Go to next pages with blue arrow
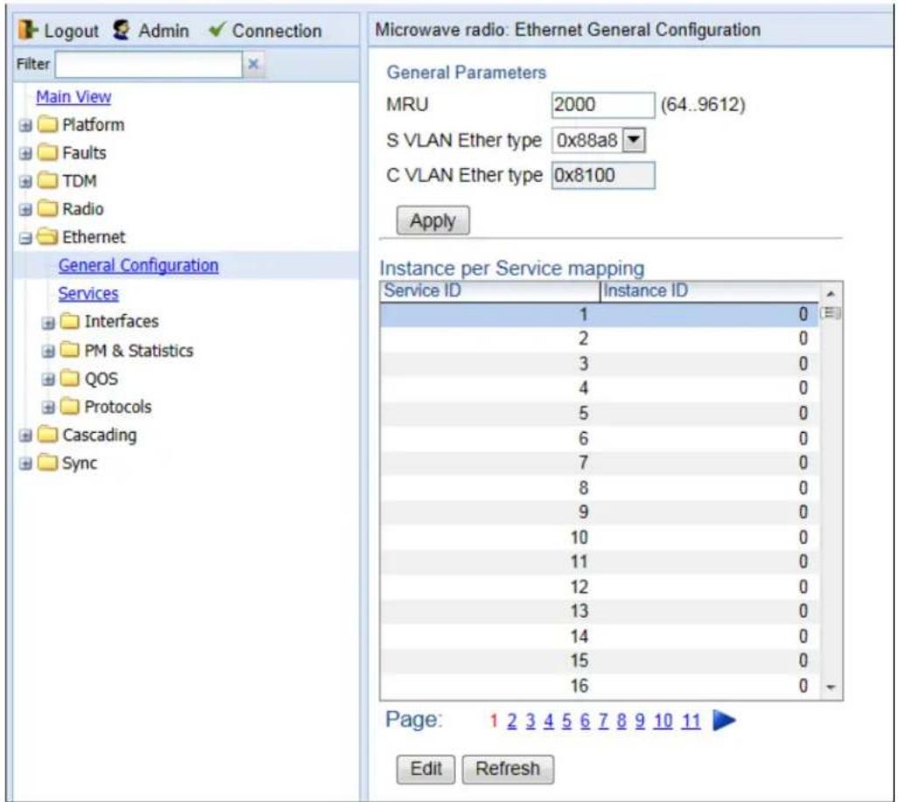This screenshot has width=898, height=802. point(724,720)
